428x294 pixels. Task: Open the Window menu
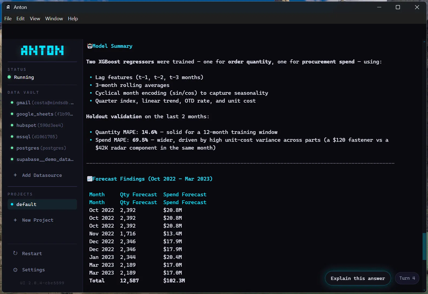[54, 19]
